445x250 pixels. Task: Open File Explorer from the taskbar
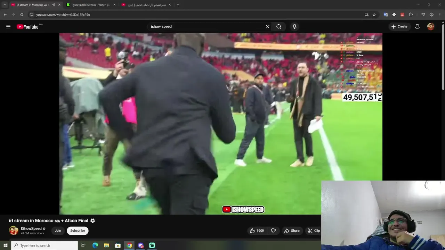pyautogui.click(x=106, y=245)
